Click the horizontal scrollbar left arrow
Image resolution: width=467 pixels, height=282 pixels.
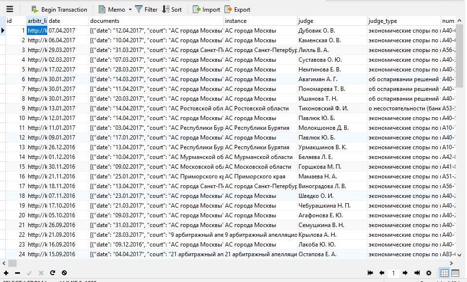click(x=4, y=263)
